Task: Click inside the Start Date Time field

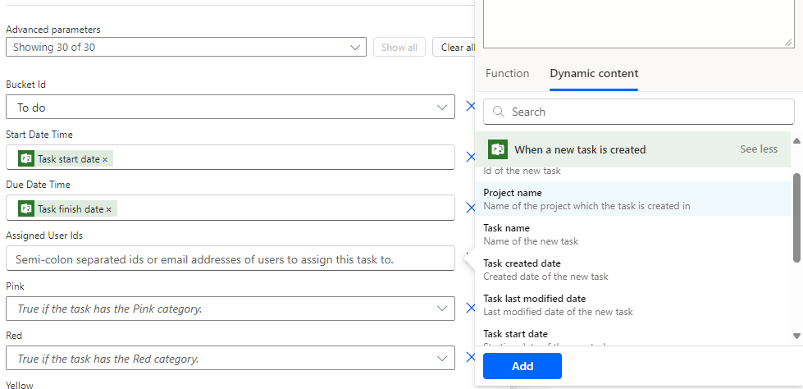Action: [230, 158]
